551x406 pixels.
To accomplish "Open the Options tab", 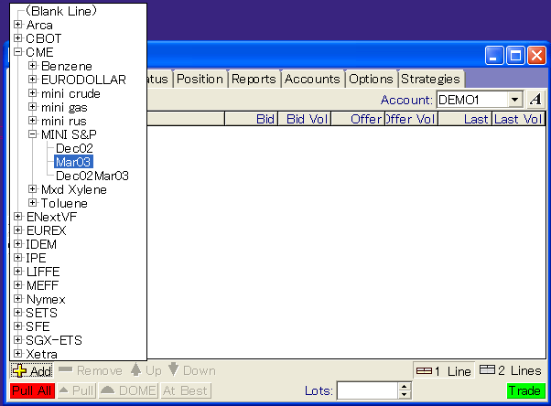I will [x=371, y=79].
